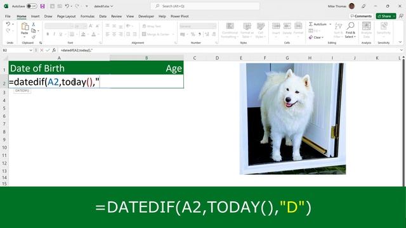Toggle Bold formatting
The width and height of the screenshot is (406, 228).
click(x=48, y=34)
